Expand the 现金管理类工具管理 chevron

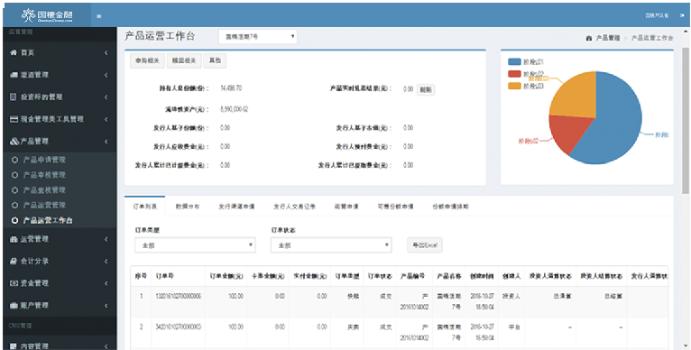[x=106, y=119]
